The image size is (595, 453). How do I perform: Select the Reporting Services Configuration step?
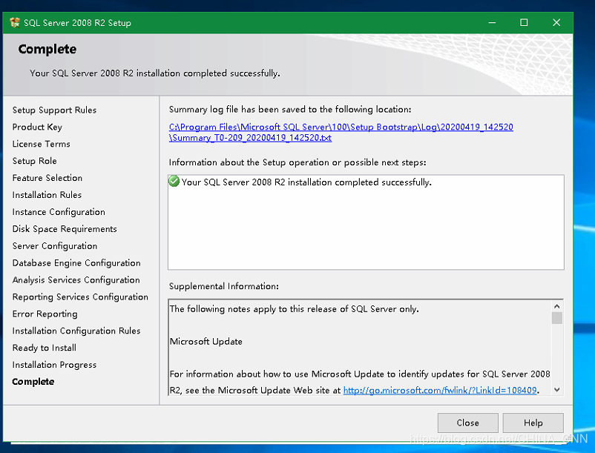click(80, 297)
